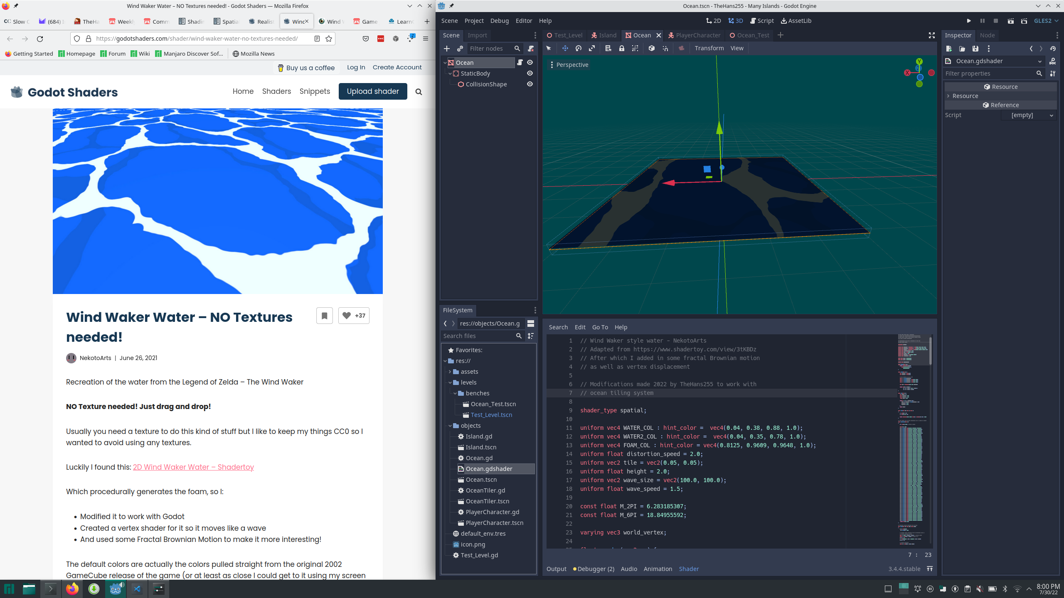Open the Shaders nav link on Godot Shaders
Screen dimensions: 1064x598
276,91
